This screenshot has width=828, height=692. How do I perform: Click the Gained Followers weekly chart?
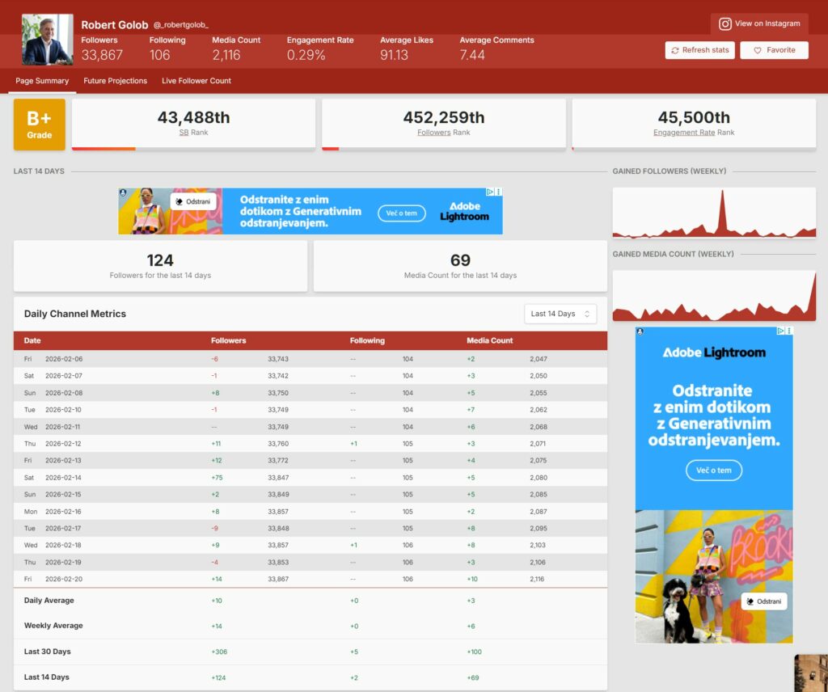pyautogui.click(x=714, y=213)
